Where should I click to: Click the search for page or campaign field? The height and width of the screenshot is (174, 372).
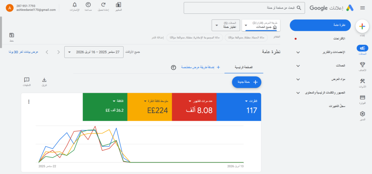(x=243, y=8)
